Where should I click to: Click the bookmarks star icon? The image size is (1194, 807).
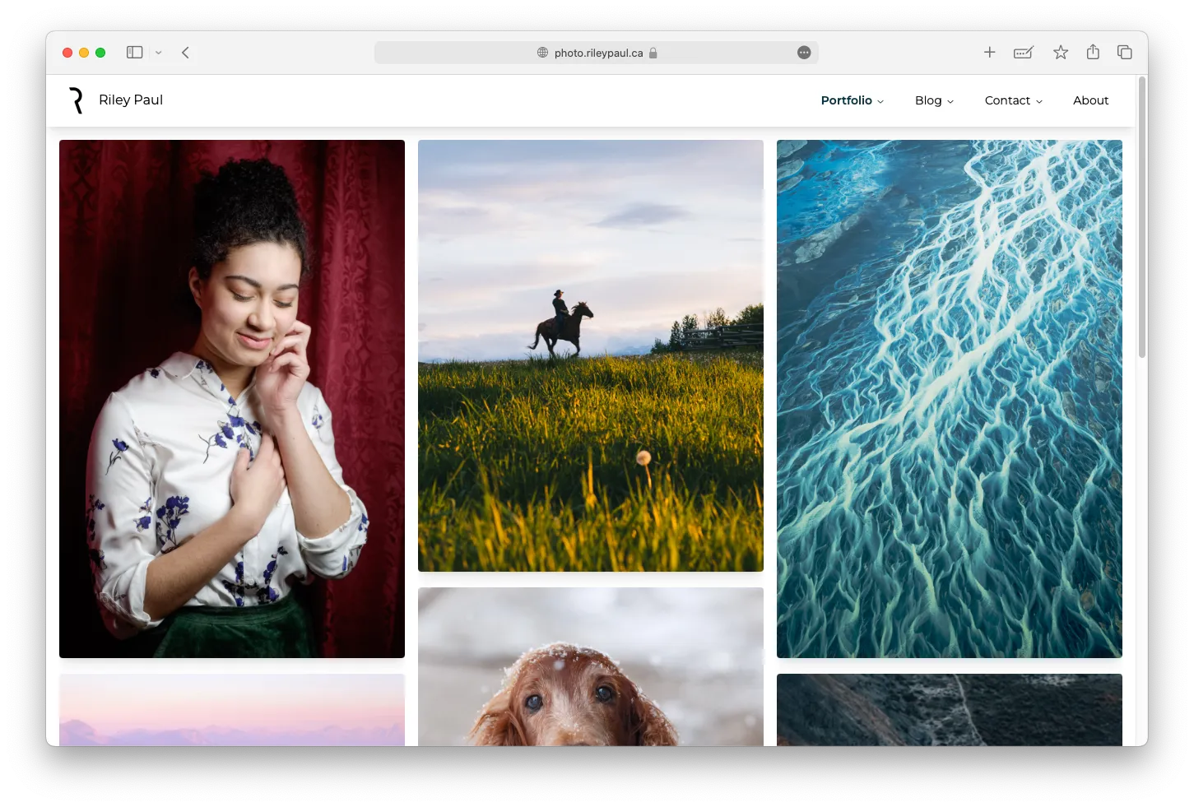click(1060, 52)
